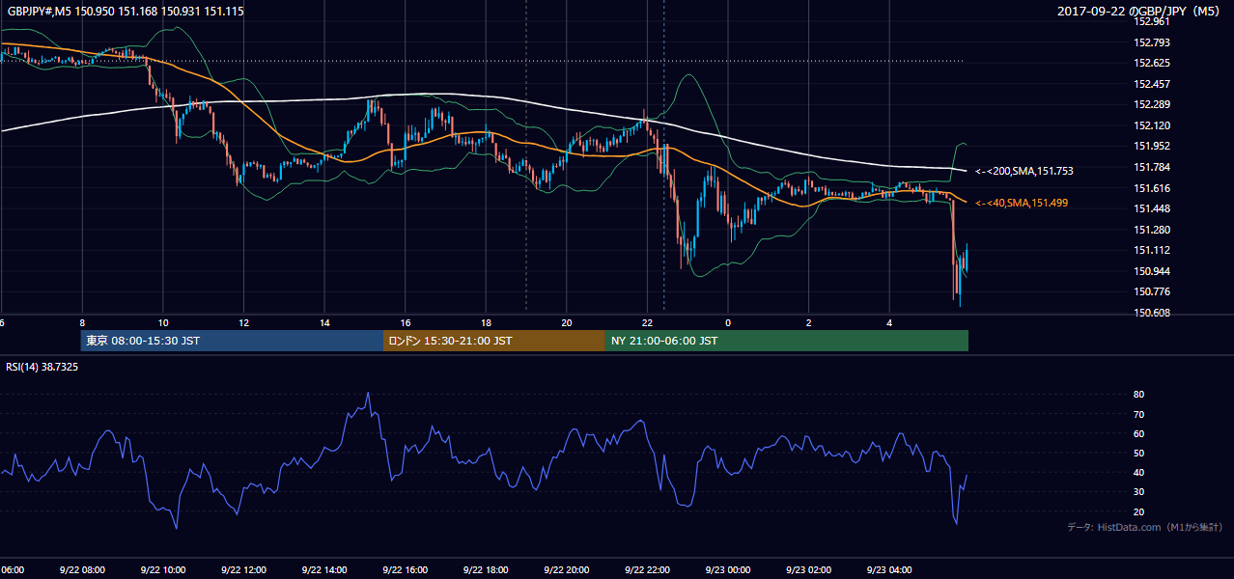Select the 200 SMA 151.753 label
This screenshot has height=579, width=1234.
click(x=1024, y=171)
